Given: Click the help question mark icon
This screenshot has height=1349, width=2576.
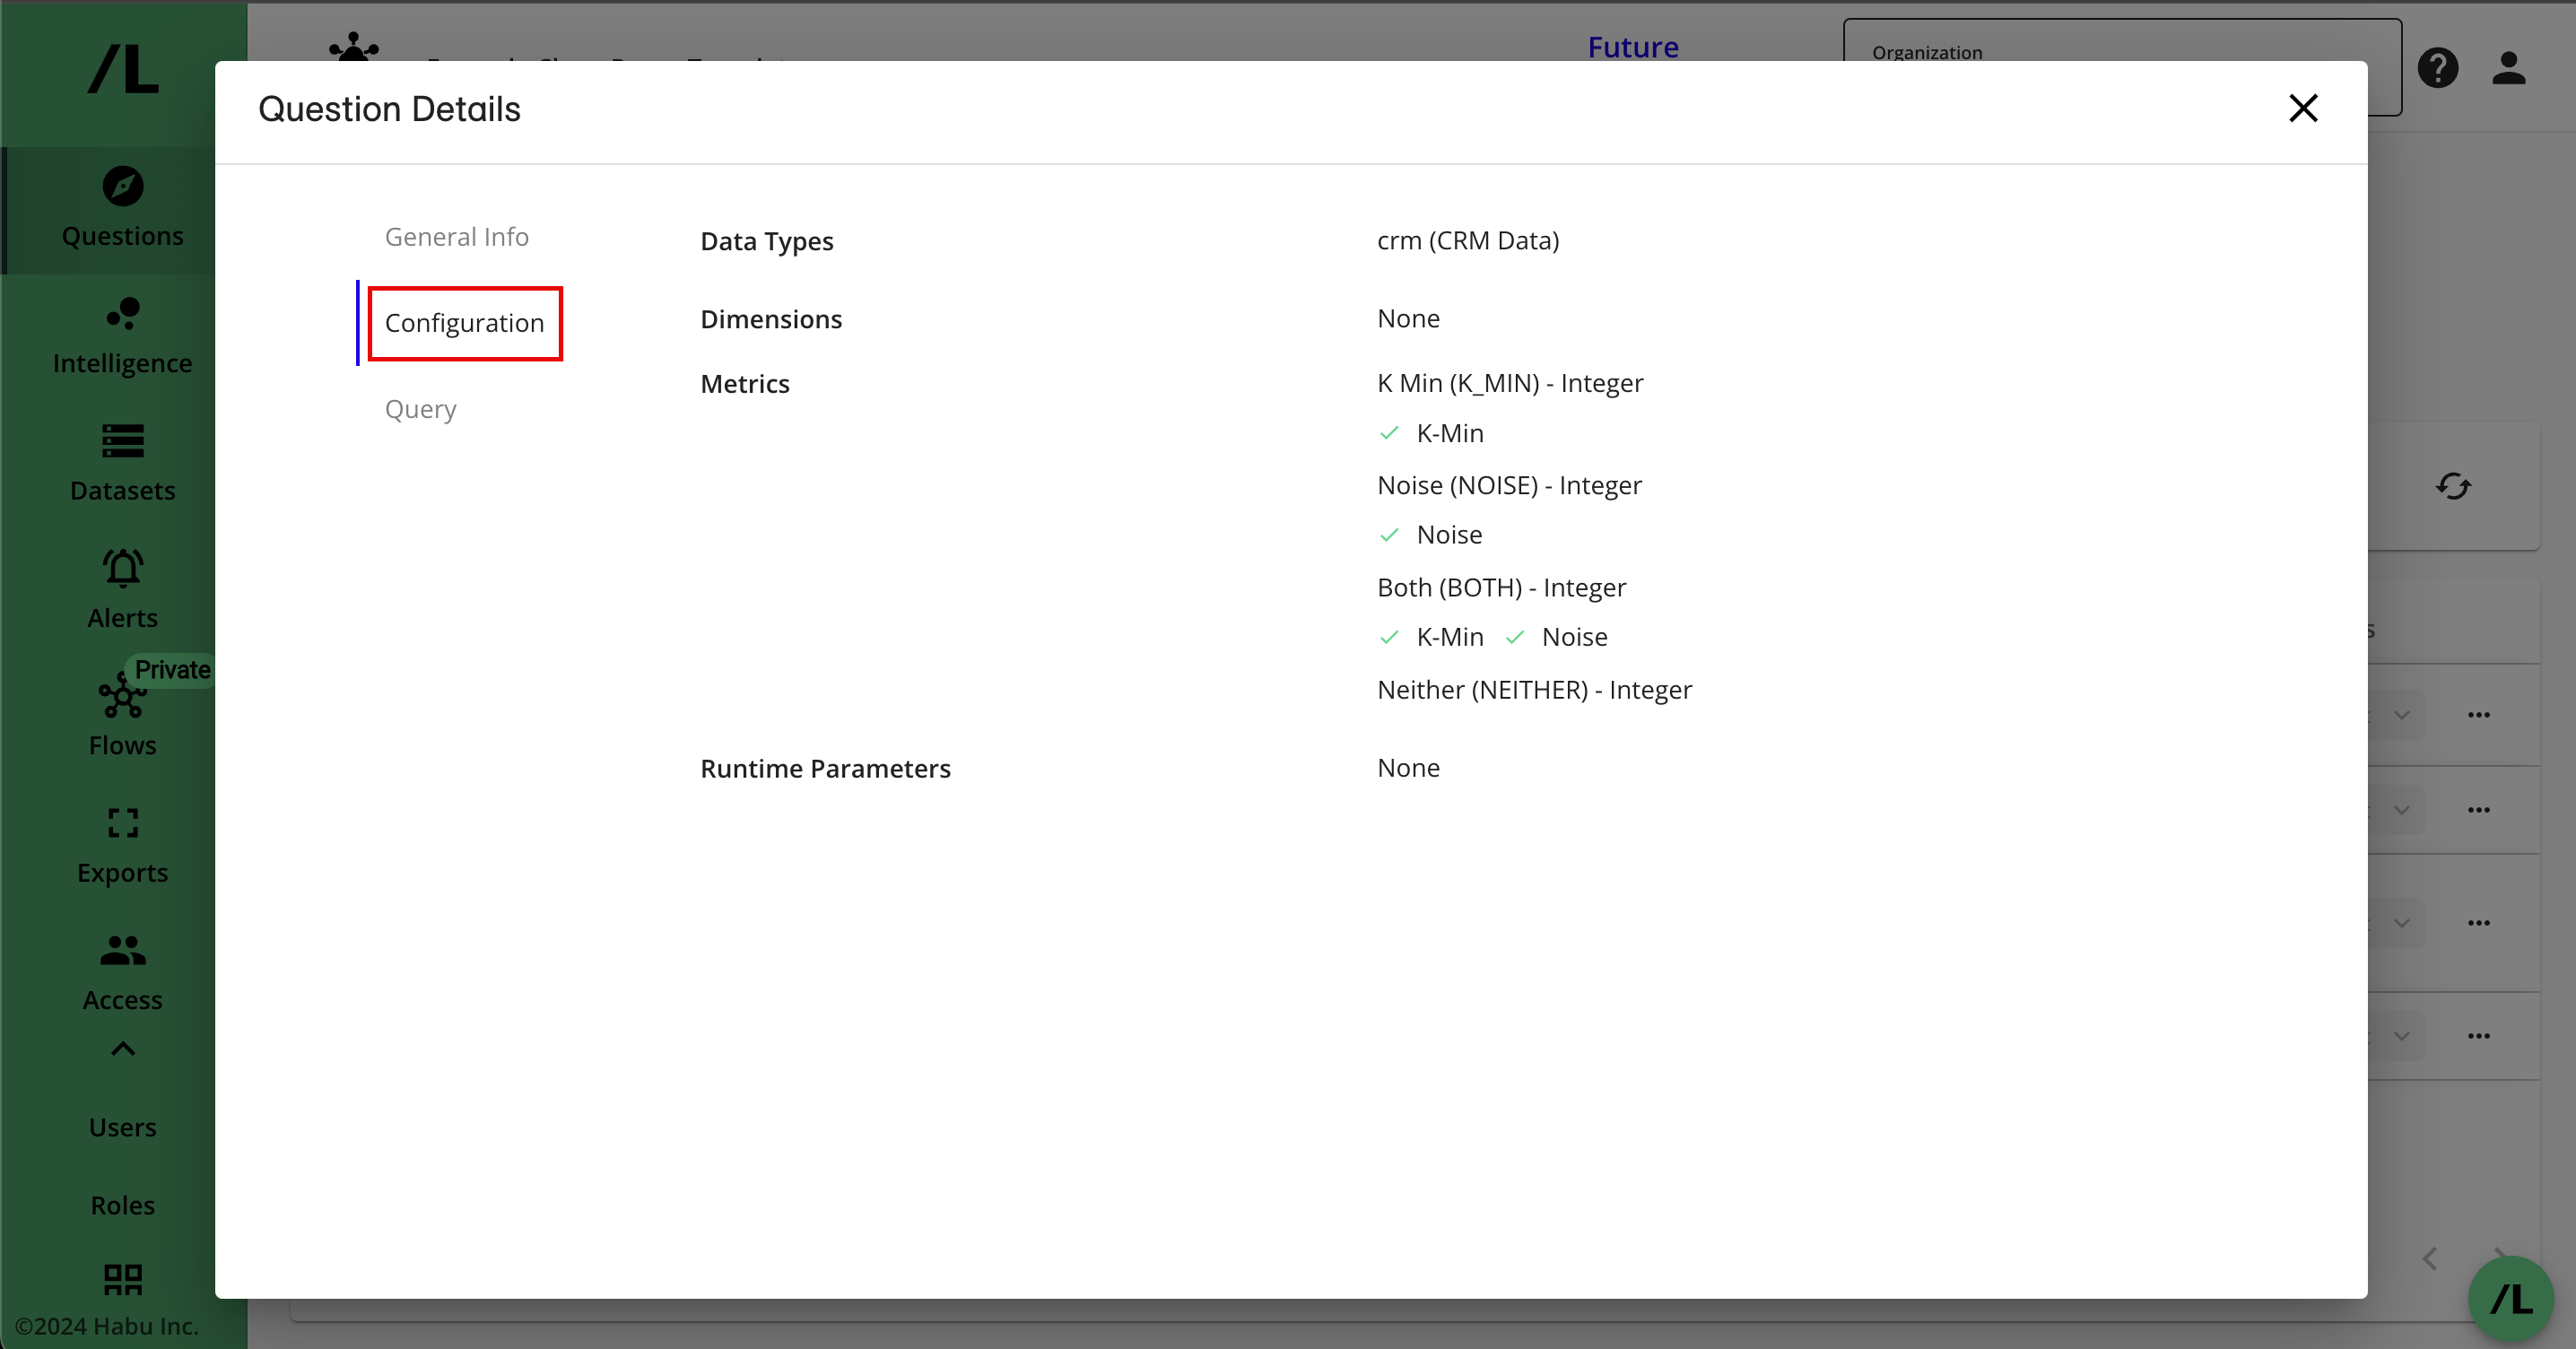Looking at the screenshot, I should pos(2437,68).
